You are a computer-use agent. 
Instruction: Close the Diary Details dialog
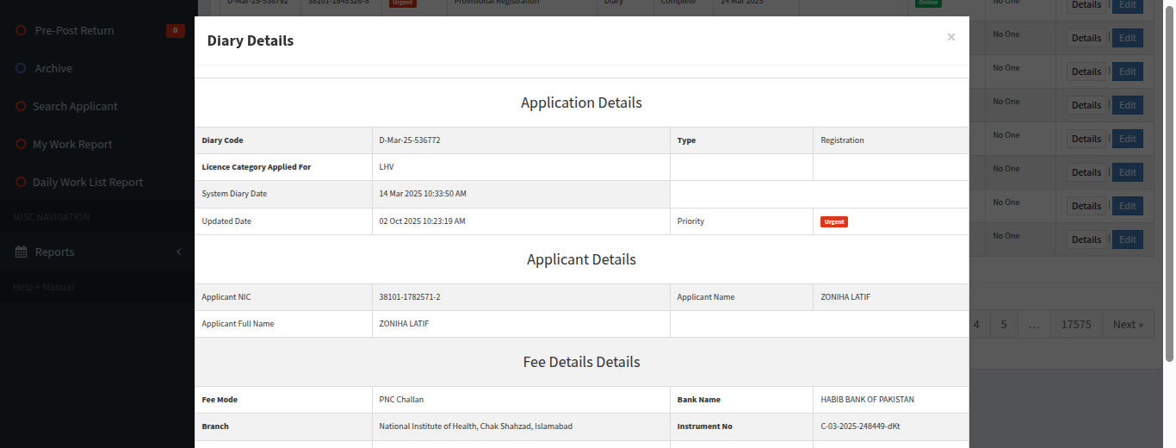coord(950,37)
